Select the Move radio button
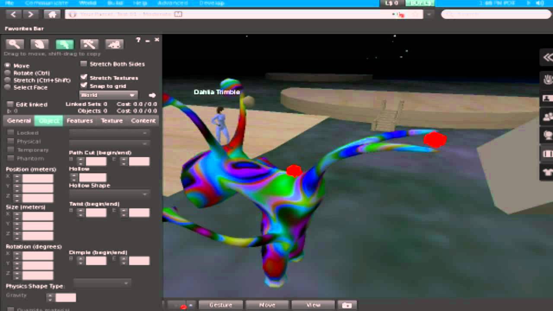 click(7, 66)
